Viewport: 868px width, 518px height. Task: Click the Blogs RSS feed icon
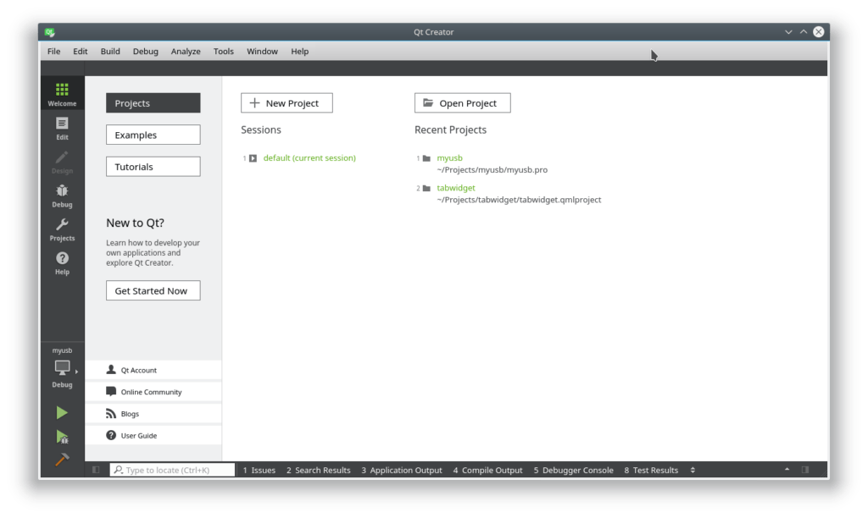(x=111, y=414)
